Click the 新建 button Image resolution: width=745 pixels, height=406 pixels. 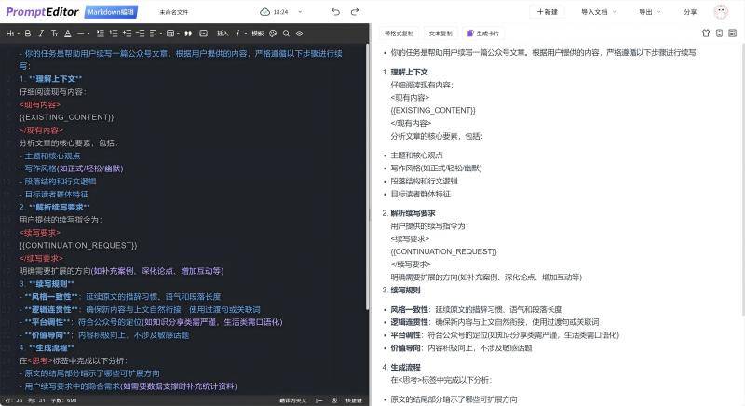[546, 12]
